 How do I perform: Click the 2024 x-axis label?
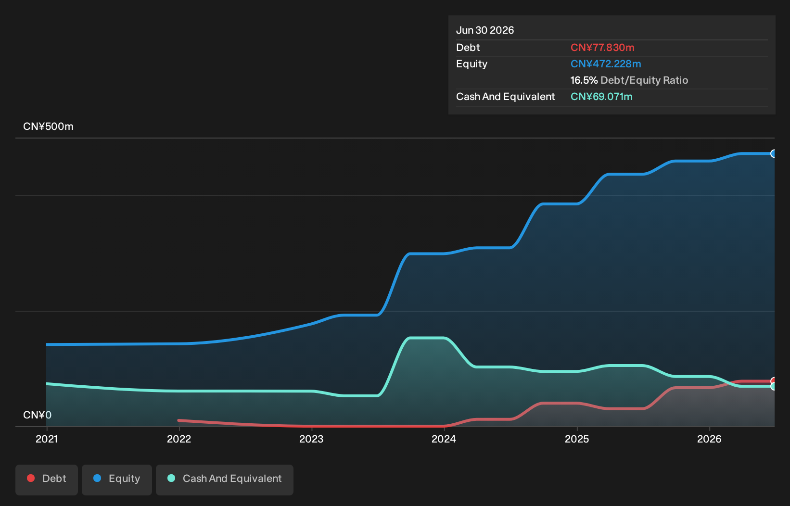click(444, 439)
